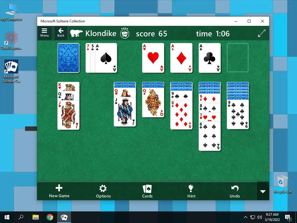
Task: Open Microsoft Solitaire Collection desktop shortcut
Action: click(x=11, y=71)
